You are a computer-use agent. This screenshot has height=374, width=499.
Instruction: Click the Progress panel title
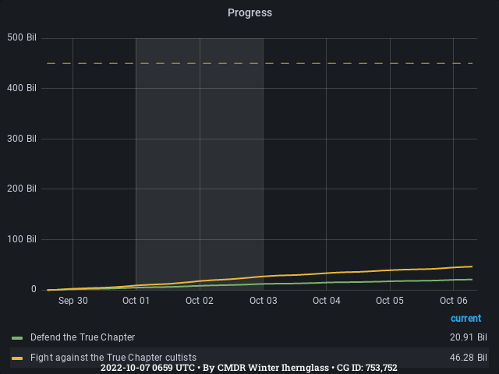point(249,12)
